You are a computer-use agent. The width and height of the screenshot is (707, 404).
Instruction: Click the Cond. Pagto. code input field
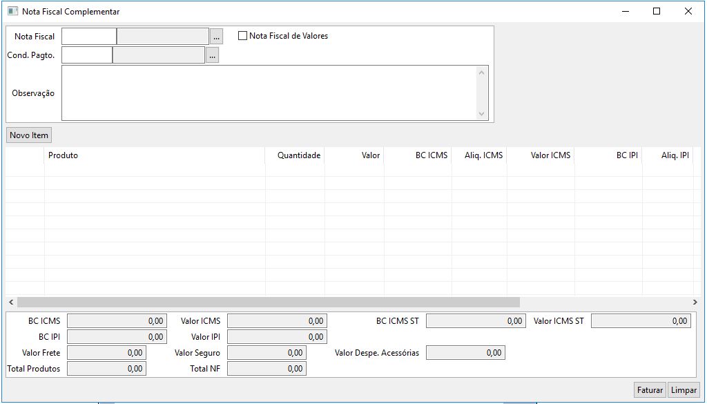tap(86, 55)
